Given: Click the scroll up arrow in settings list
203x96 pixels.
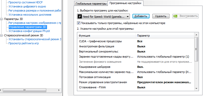Looking at the screenshot, I should tap(196, 35).
